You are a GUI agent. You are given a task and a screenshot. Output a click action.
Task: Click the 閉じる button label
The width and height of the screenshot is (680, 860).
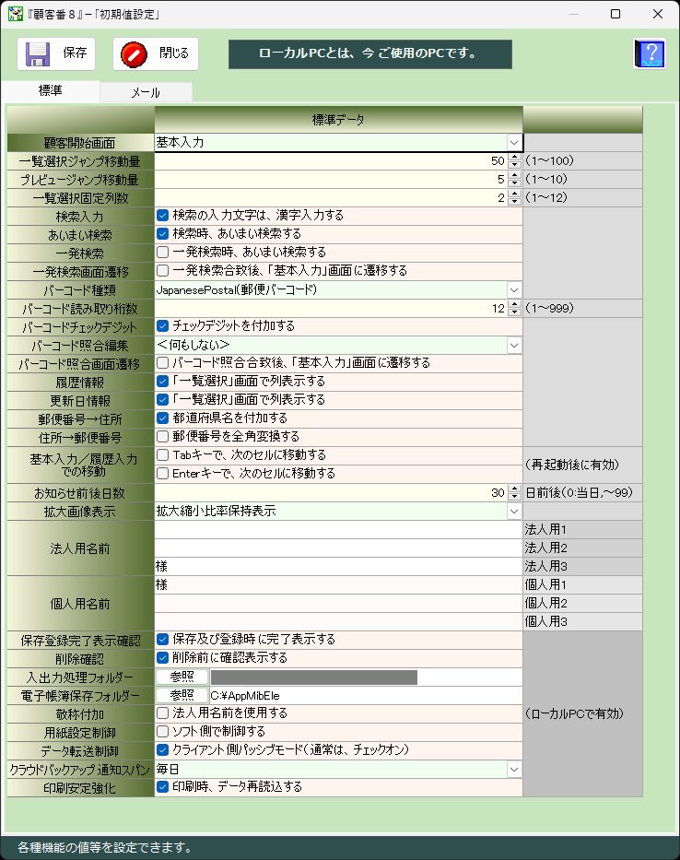tap(174, 53)
